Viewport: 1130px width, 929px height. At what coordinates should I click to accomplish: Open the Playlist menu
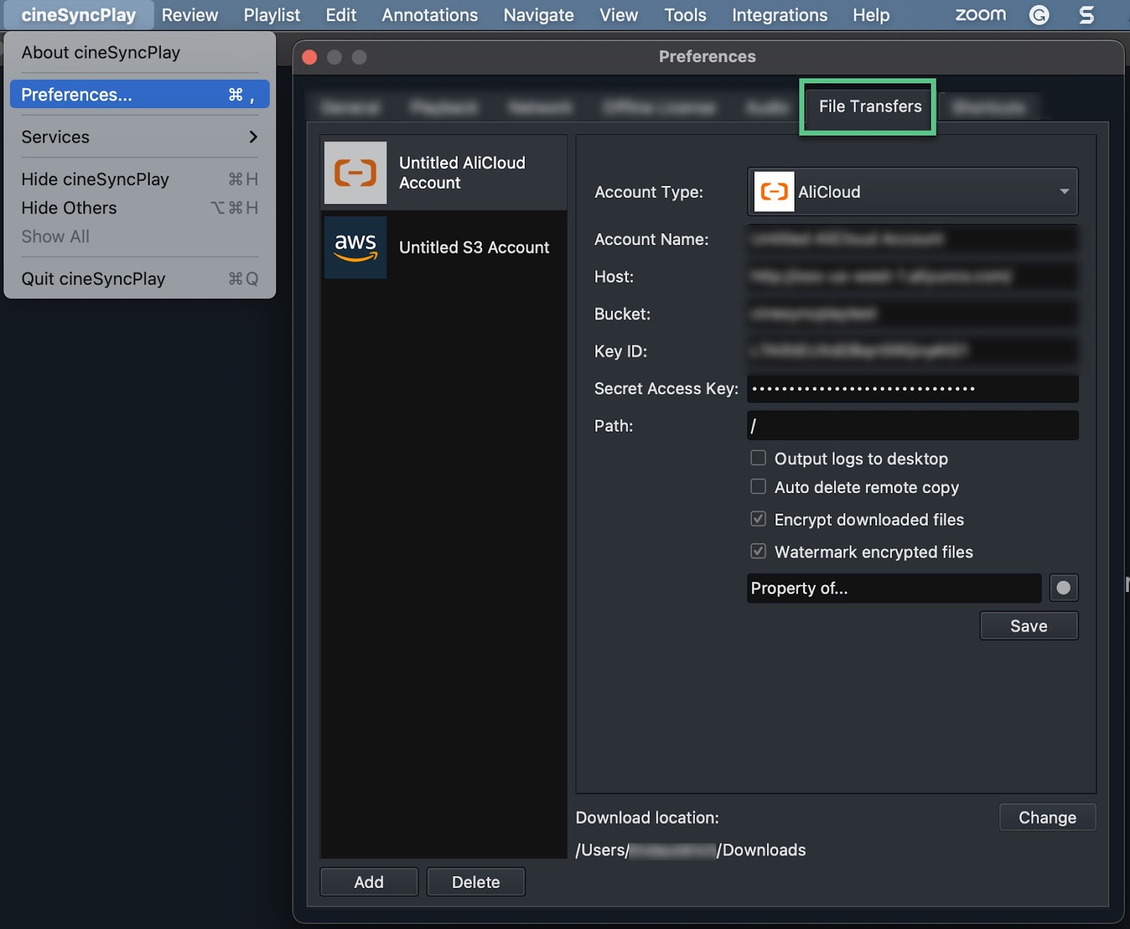point(272,15)
